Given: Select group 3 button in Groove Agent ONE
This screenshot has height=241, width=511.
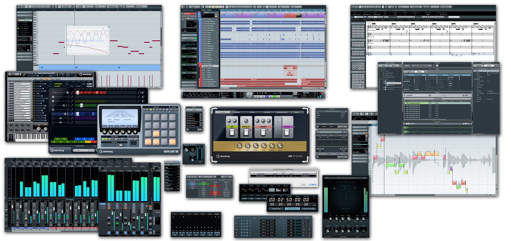Looking at the screenshot, I should point(151,110).
